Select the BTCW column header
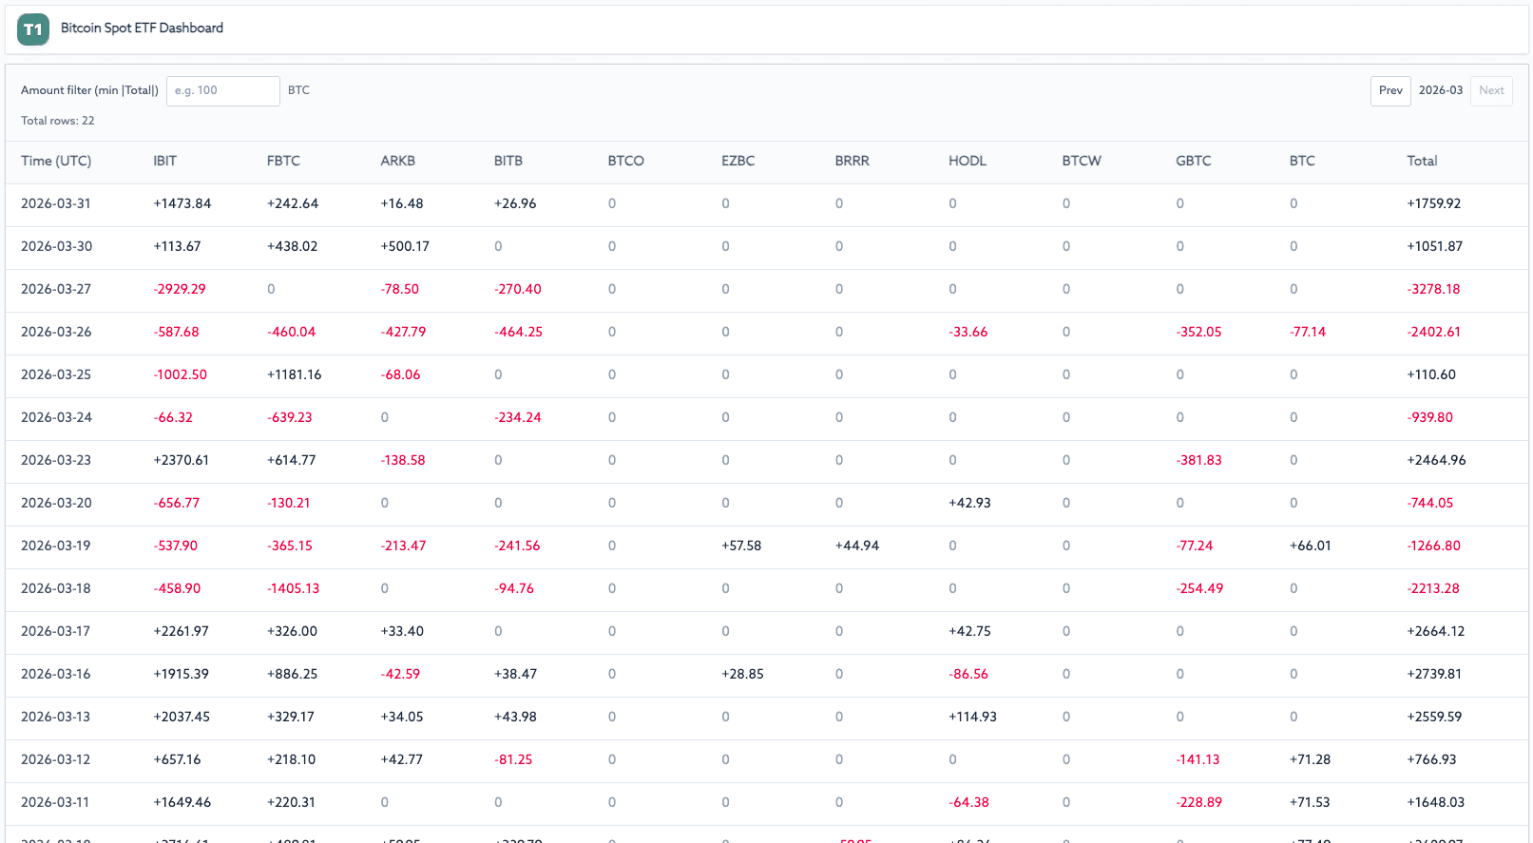Image resolution: width=1533 pixels, height=843 pixels. point(1082,162)
